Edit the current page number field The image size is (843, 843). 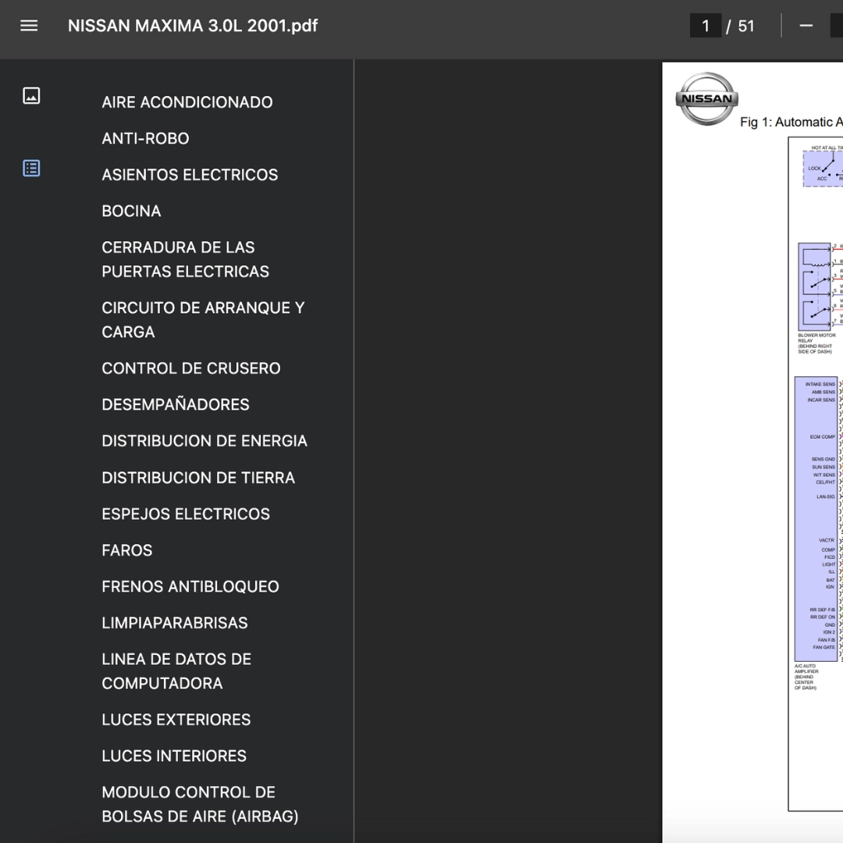[706, 26]
